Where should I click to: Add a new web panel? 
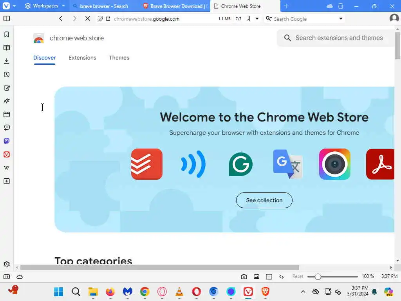(7, 181)
